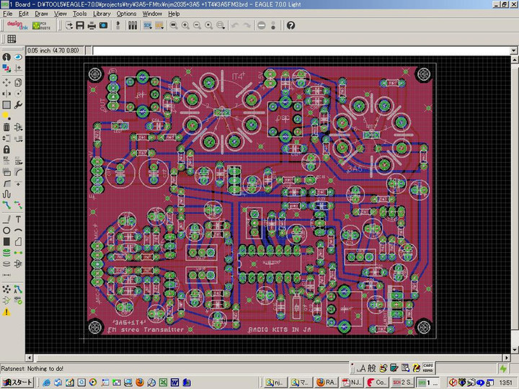Screen dimensions: 519x389
Task: Click the Windows Start button in the taskbar
Action: click(x=17, y=383)
